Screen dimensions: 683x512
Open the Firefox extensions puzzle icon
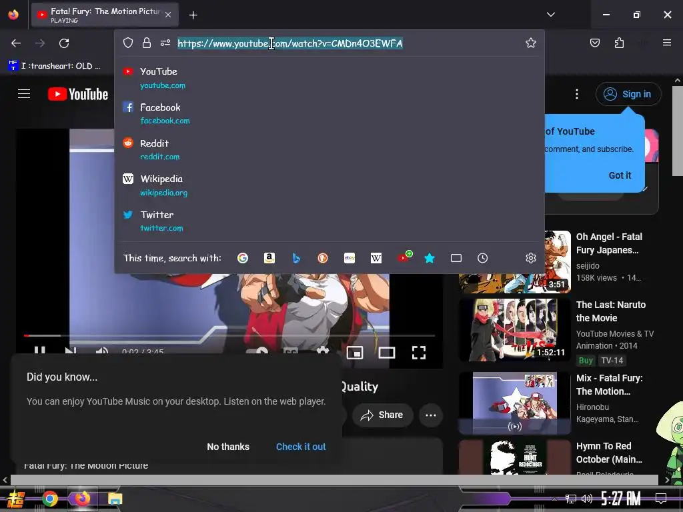click(x=619, y=43)
